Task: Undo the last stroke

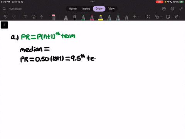Action: 6,17
